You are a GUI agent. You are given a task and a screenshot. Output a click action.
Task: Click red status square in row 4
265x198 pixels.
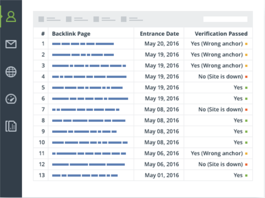tap(246, 77)
